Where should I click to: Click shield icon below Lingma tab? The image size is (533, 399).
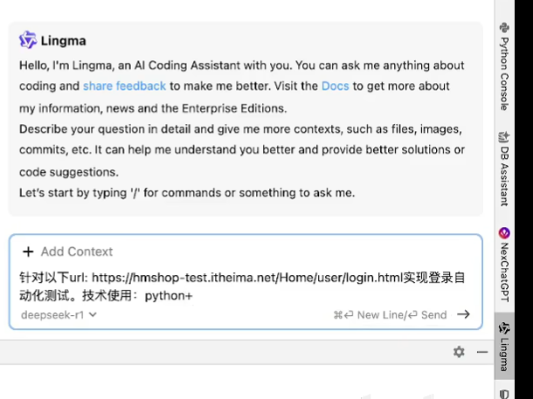click(504, 392)
